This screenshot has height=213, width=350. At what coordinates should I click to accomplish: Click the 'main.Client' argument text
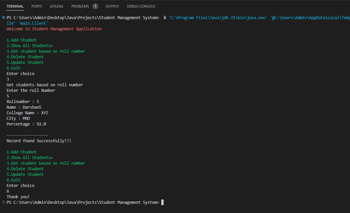coord(33,23)
